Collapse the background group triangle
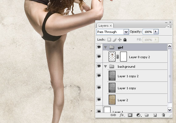This screenshot has width=176, height=123. coord(105,66)
